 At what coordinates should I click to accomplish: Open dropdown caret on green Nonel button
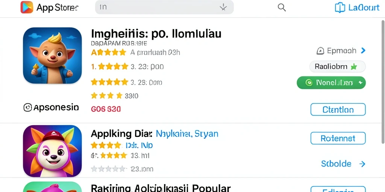coord(360,83)
